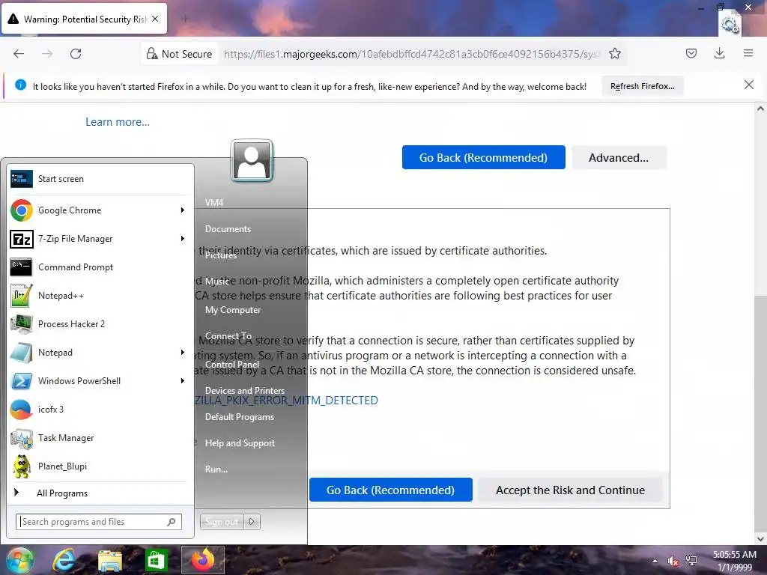
Task: Click the Firefox forward arrow button
Action: pos(47,54)
